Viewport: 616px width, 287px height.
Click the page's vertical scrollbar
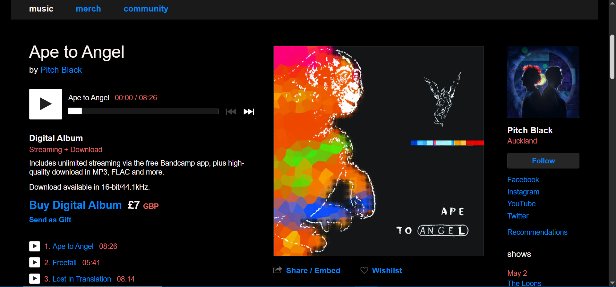tap(612, 57)
